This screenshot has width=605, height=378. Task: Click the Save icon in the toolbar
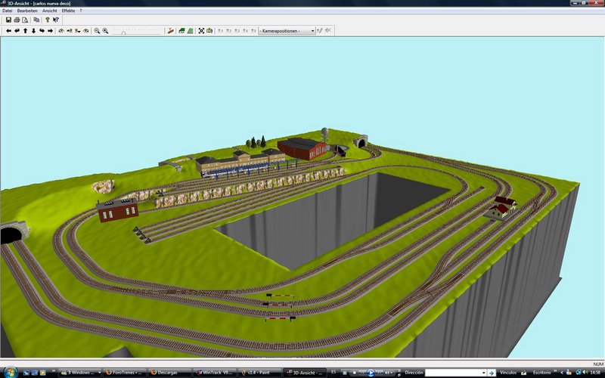(x=8, y=20)
